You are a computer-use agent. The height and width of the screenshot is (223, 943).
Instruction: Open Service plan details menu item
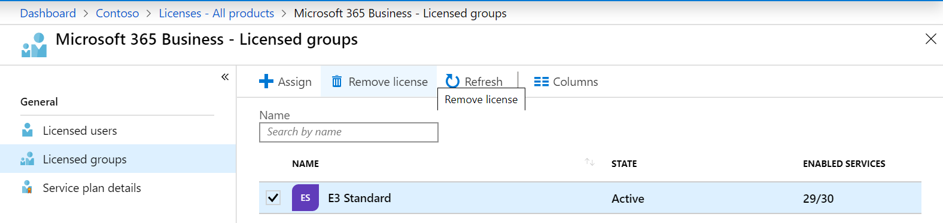coord(92,188)
